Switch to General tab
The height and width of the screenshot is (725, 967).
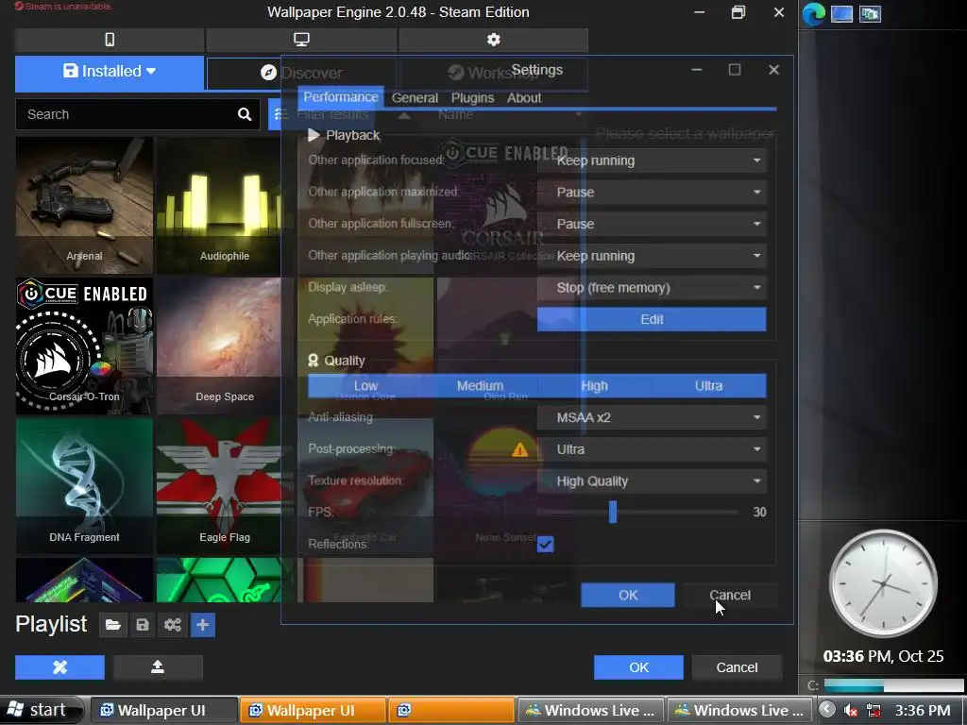(x=415, y=98)
